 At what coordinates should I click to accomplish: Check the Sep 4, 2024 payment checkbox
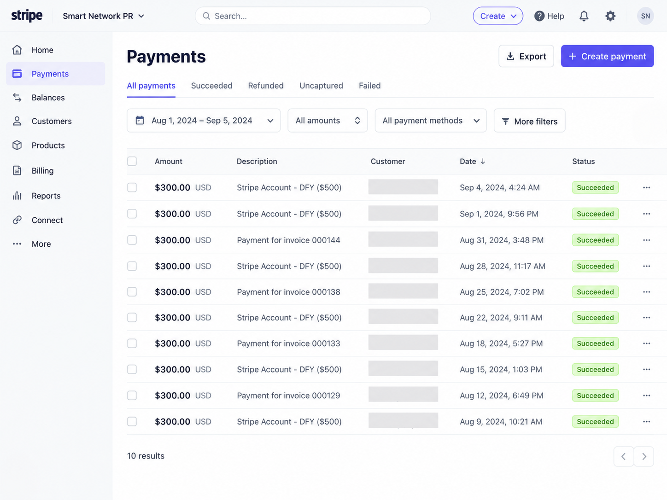click(x=132, y=187)
